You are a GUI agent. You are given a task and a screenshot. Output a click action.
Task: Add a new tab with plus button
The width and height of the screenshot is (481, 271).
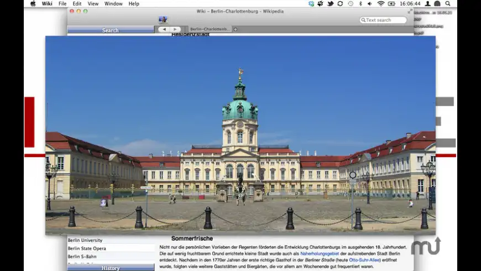coord(235,29)
